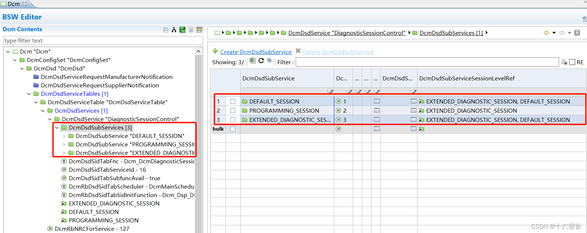Tick the DEFAULT_SESSION row checkbox
The height and width of the screenshot is (233, 587).
tap(233, 101)
